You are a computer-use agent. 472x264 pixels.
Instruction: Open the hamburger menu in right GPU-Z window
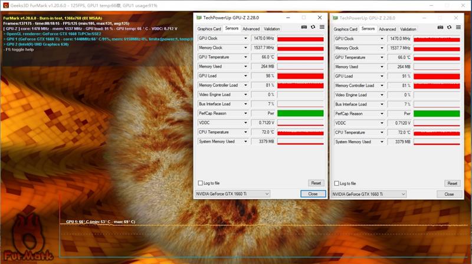(458, 27)
